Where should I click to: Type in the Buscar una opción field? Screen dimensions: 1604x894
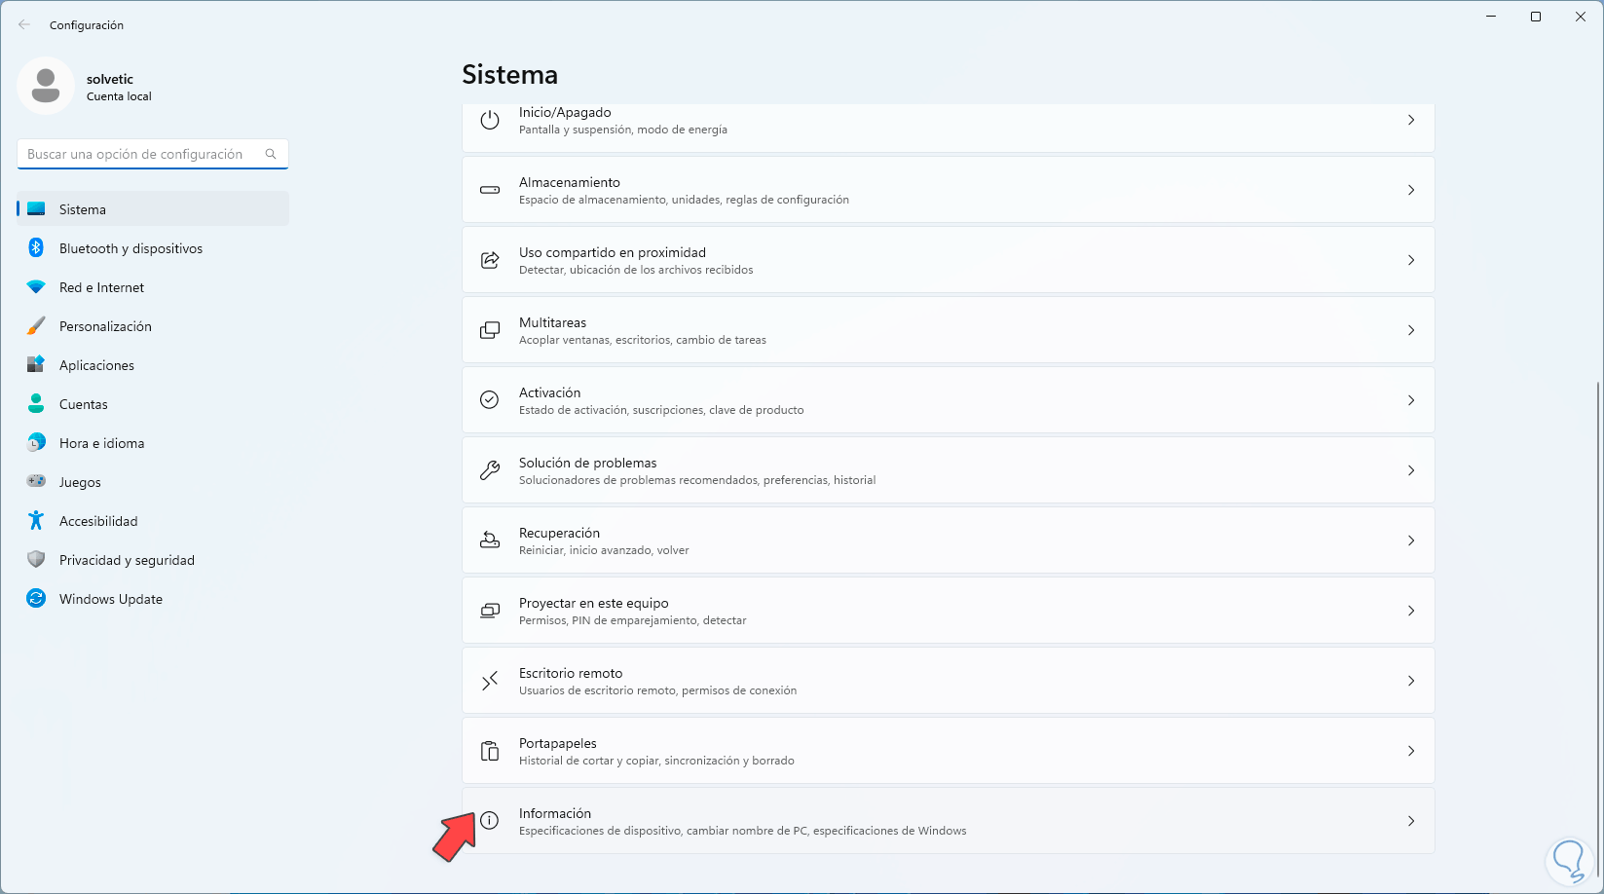141,154
